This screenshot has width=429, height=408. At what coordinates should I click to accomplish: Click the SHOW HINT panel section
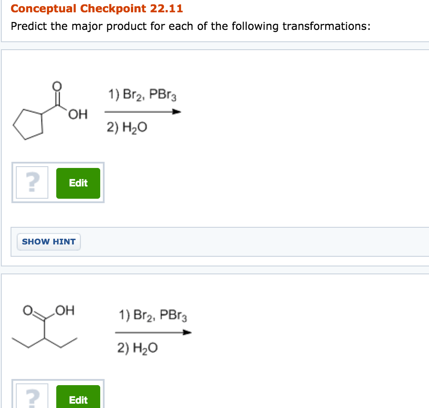pyautogui.click(x=48, y=241)
